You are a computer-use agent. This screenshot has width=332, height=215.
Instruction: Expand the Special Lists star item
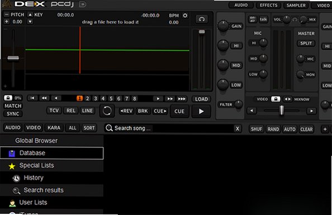point(52,165)
